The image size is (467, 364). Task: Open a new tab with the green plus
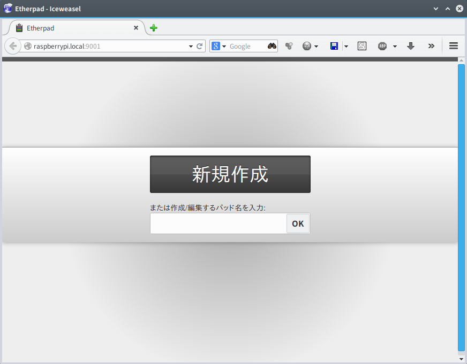[x=154, y=28]
